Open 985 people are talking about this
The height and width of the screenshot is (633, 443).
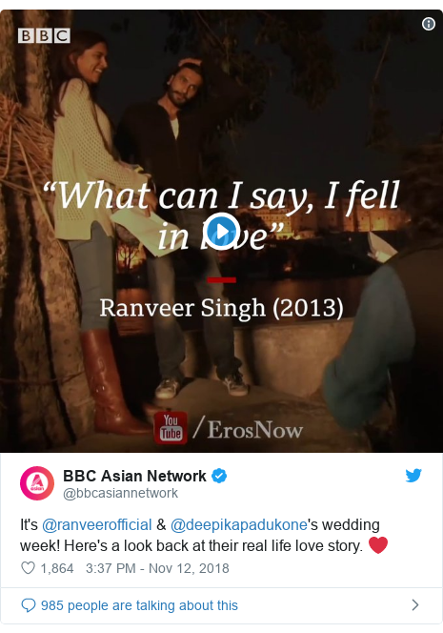pos(140,605)
